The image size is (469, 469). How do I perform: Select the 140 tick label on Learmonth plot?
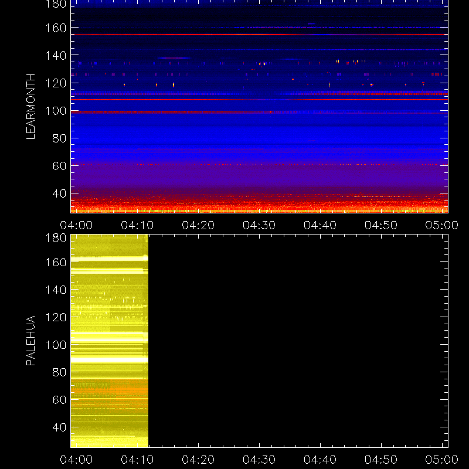pos(56,56)
